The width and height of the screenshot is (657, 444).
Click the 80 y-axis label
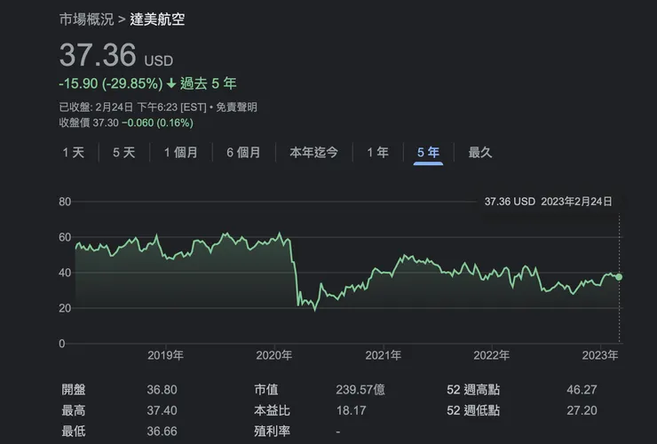click(x=65, y=202)
